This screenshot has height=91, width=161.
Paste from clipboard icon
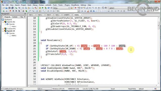coord(29,8)
